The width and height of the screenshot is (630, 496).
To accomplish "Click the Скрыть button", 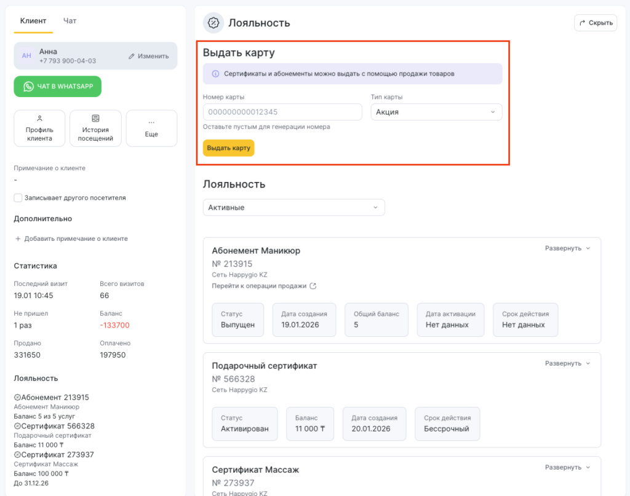I will point(596,23).
